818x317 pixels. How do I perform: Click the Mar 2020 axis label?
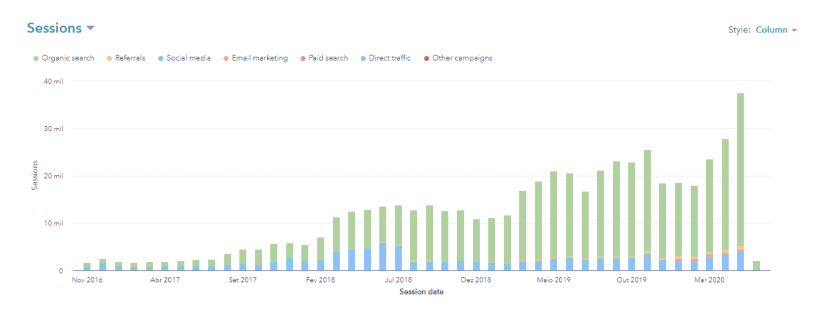click(x=709, y=281)
